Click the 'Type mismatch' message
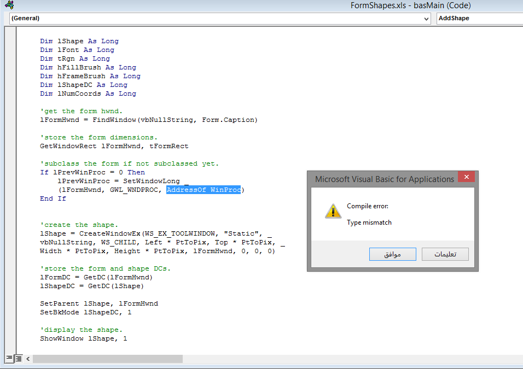The width and height of the screenshot is (523, 369). 369,222
